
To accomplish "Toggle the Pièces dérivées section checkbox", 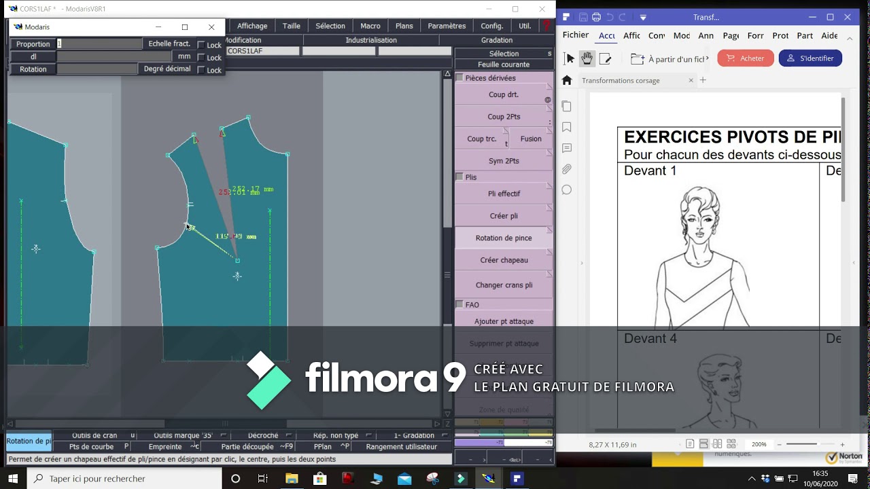I will pyautogui.click(x=459, y=78).
